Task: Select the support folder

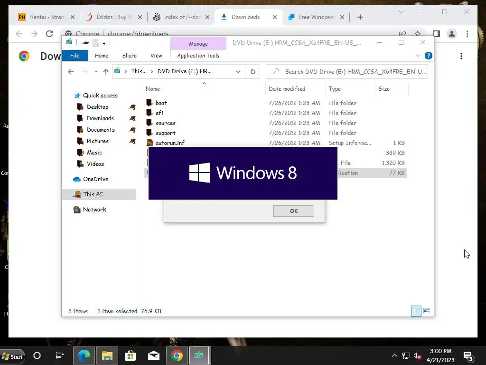Action: point(165,133)
